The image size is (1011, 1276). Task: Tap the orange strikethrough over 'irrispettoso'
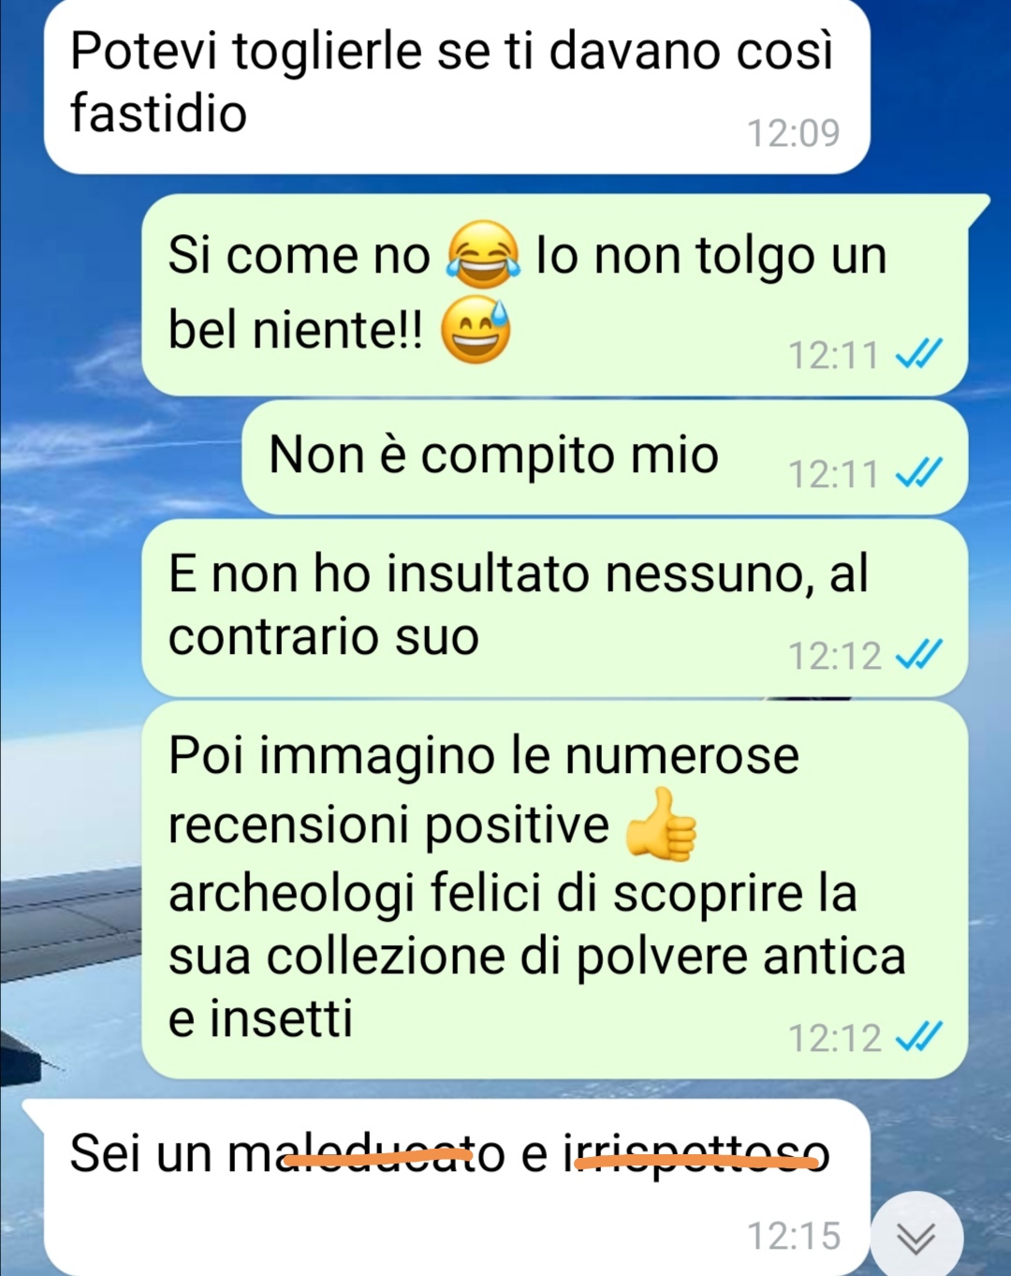[696, 1163]
